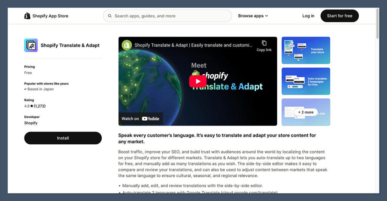
Task: Click the Based in Japan checkmark text
Action: click(x=39, y=89)
